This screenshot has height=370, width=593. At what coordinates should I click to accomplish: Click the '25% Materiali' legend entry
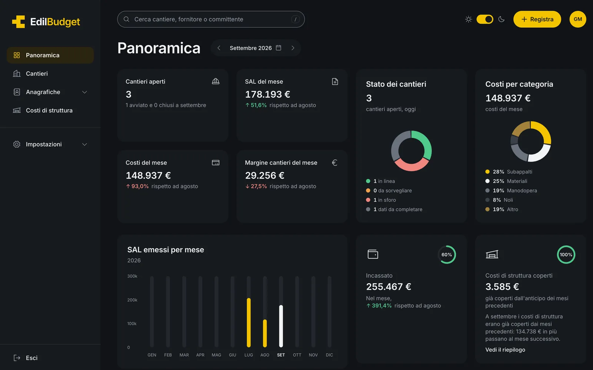click(506, 181)
